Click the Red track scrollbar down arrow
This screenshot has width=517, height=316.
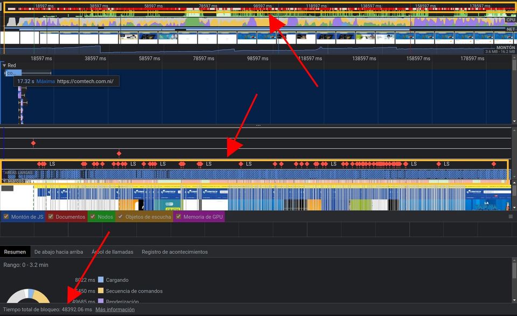pyautogui.click(x=514, y=121)
